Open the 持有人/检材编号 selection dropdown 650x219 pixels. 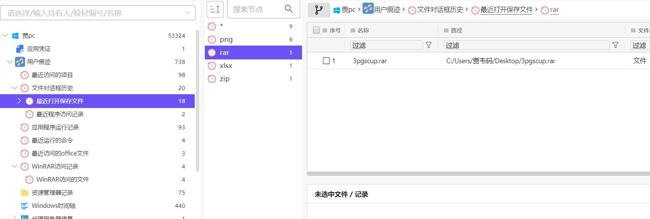click(x=98, y=13)
